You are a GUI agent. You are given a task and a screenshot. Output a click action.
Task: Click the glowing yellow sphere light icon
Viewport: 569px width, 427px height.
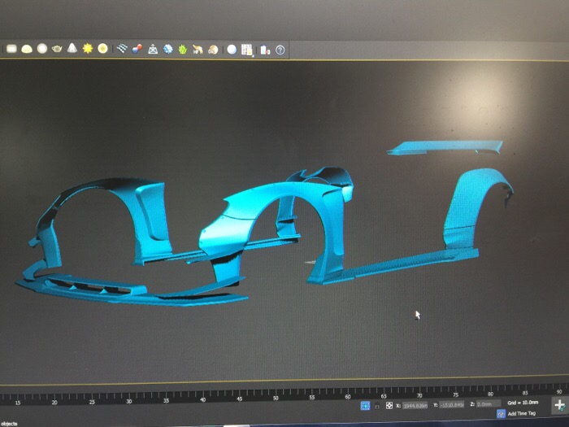[x=102, y=48]
